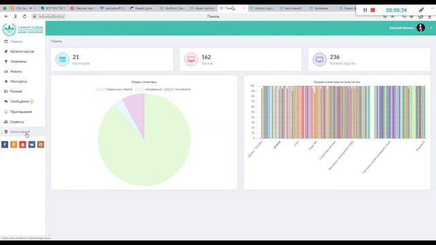
Task: Open the Odnoklassniki social link
Action: tap(14, 144)
